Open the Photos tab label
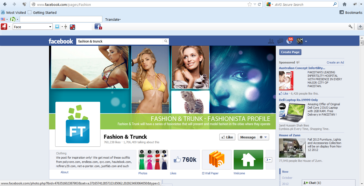The height and width of the screenshot is (186, 364). 143,173
